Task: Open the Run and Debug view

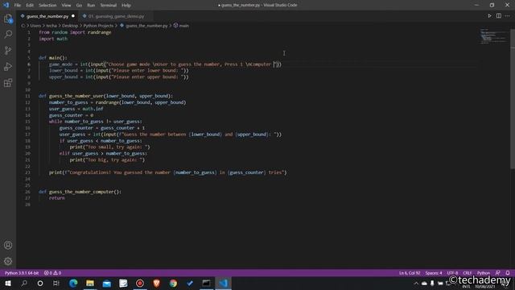Action: click(8, 66)
